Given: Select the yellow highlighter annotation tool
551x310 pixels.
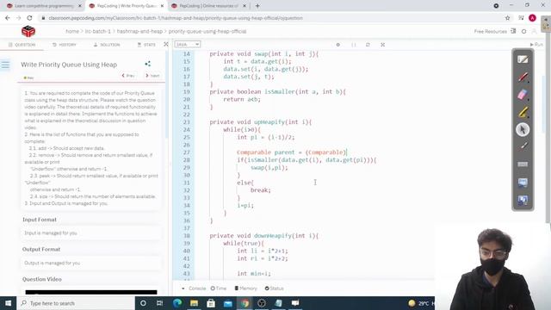Looking at the screenshot, I should [523, 112].
